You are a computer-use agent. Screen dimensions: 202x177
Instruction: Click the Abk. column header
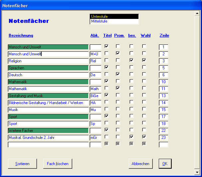point(95,35)
